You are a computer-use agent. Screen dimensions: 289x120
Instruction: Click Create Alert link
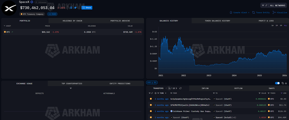tap(239, 12)
